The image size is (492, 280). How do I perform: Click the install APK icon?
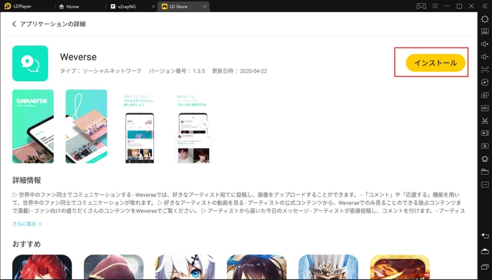click(485, 108)
